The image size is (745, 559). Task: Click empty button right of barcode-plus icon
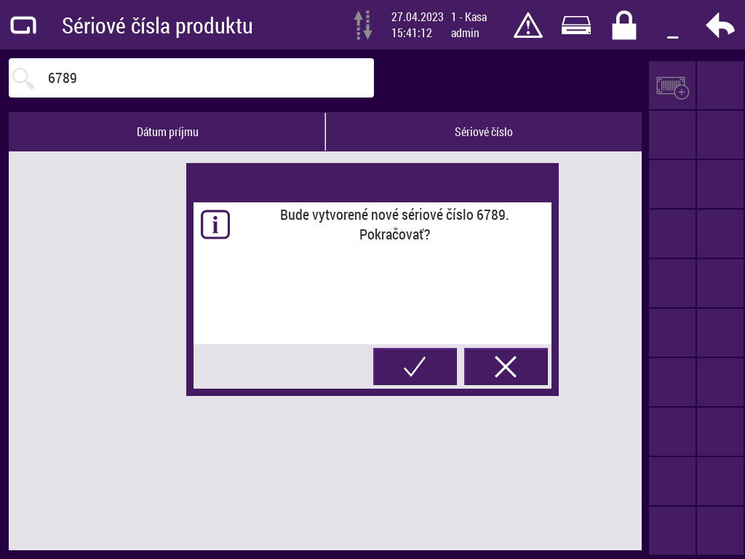(x=720, y=86)
